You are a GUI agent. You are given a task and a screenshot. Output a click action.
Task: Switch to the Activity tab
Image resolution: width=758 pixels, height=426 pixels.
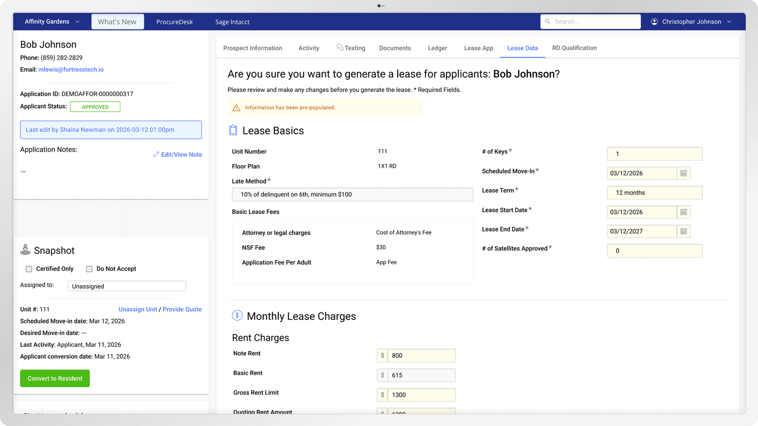tap(309, 48)
